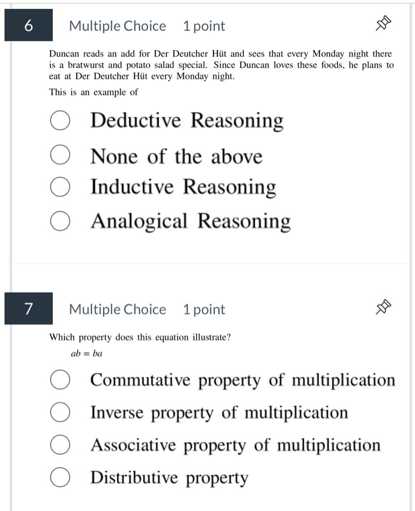415x511 pixels.
Task: Click the Commutative property of multiplication text
Action: click(x=243, y=380)
